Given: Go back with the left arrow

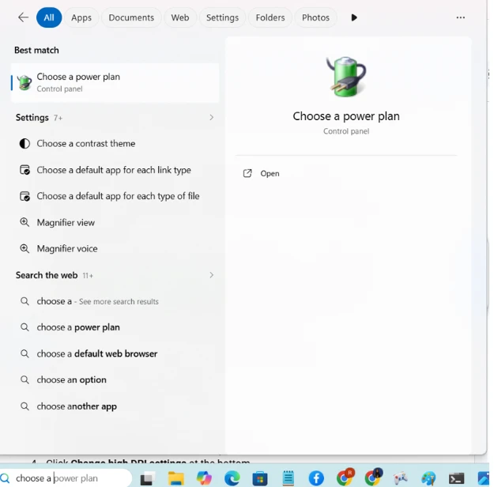Looking at the screenshot, I should point(23,17).
